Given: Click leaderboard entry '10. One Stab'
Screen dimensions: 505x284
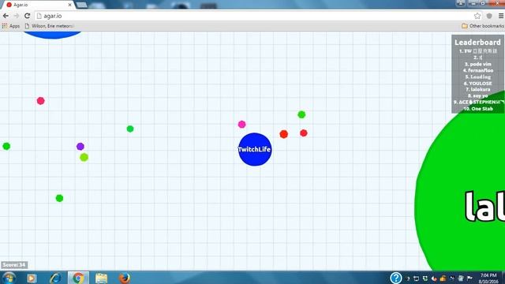Looking at the screenshot, I should tap(478, 109).
